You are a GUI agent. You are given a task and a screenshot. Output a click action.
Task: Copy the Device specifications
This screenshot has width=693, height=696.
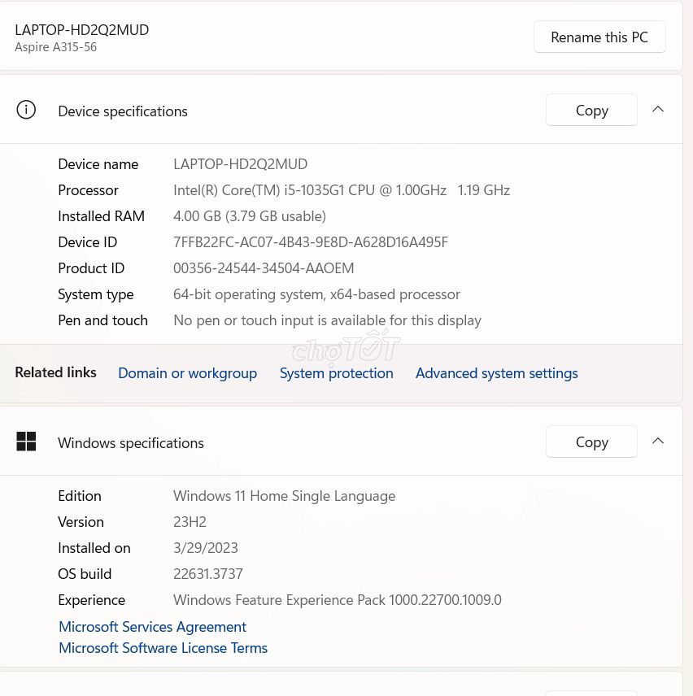591,110
